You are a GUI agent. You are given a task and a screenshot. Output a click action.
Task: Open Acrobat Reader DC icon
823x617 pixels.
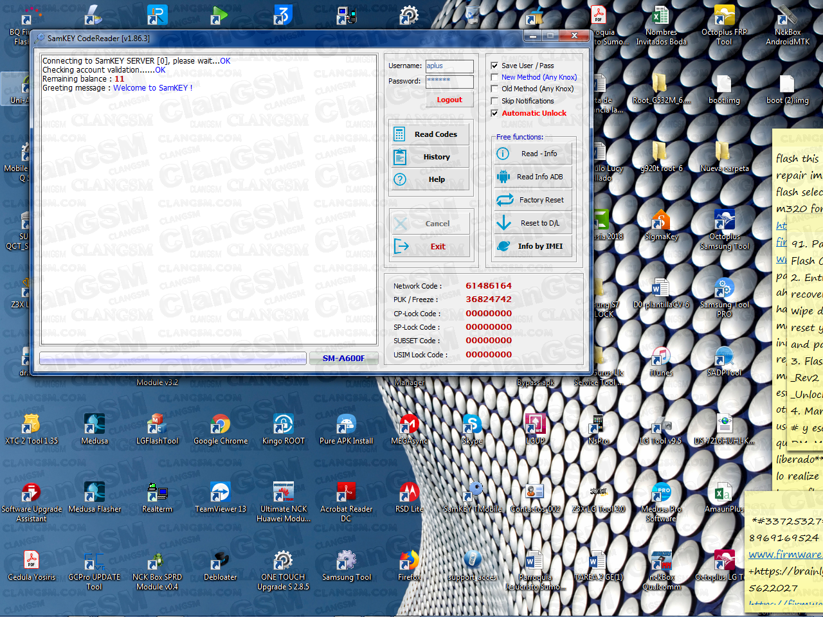pos(346,502)
